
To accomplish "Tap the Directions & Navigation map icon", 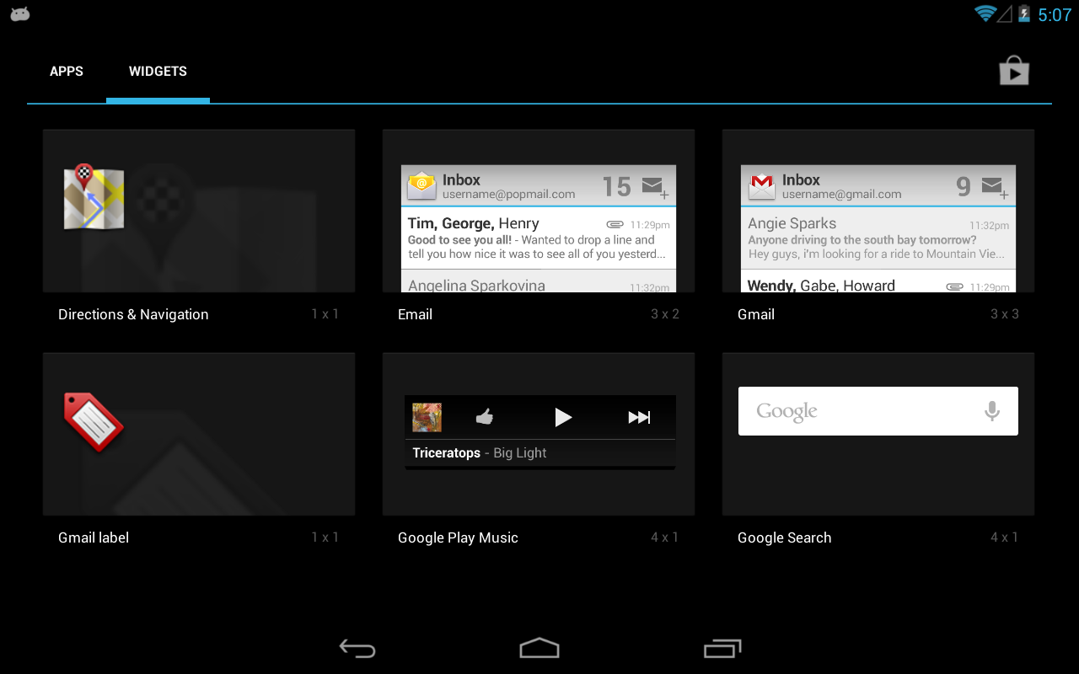I will [94, 196].
